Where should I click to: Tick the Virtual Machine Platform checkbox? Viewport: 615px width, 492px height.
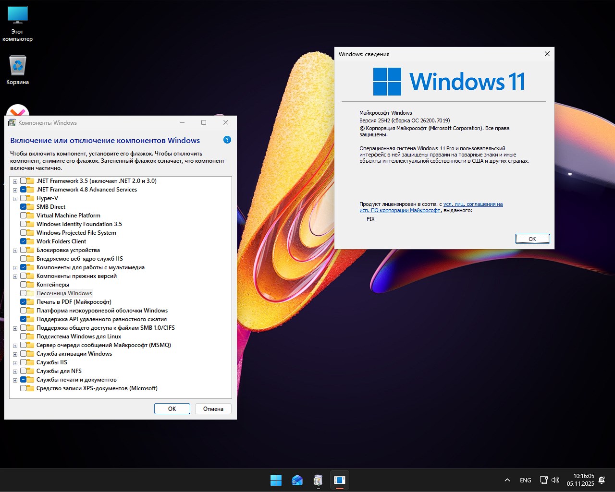tap(23, 216)
